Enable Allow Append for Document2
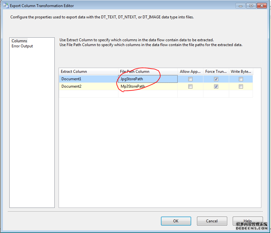 point(191,87)
